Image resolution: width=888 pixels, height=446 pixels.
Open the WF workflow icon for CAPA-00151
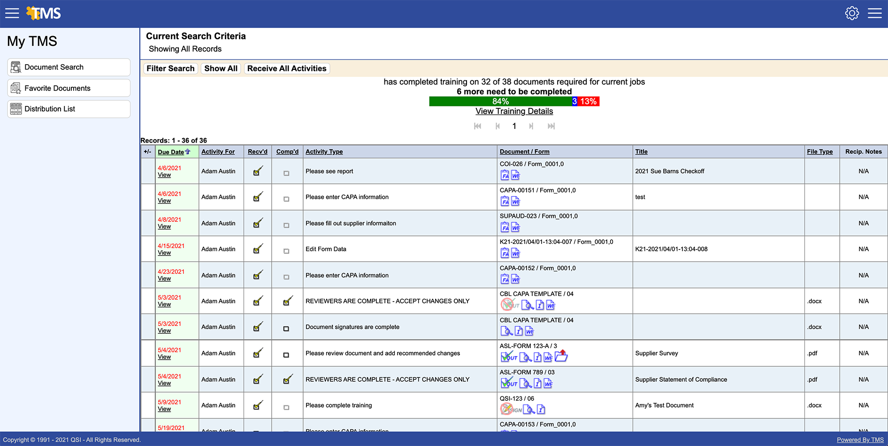coord(515,202)
